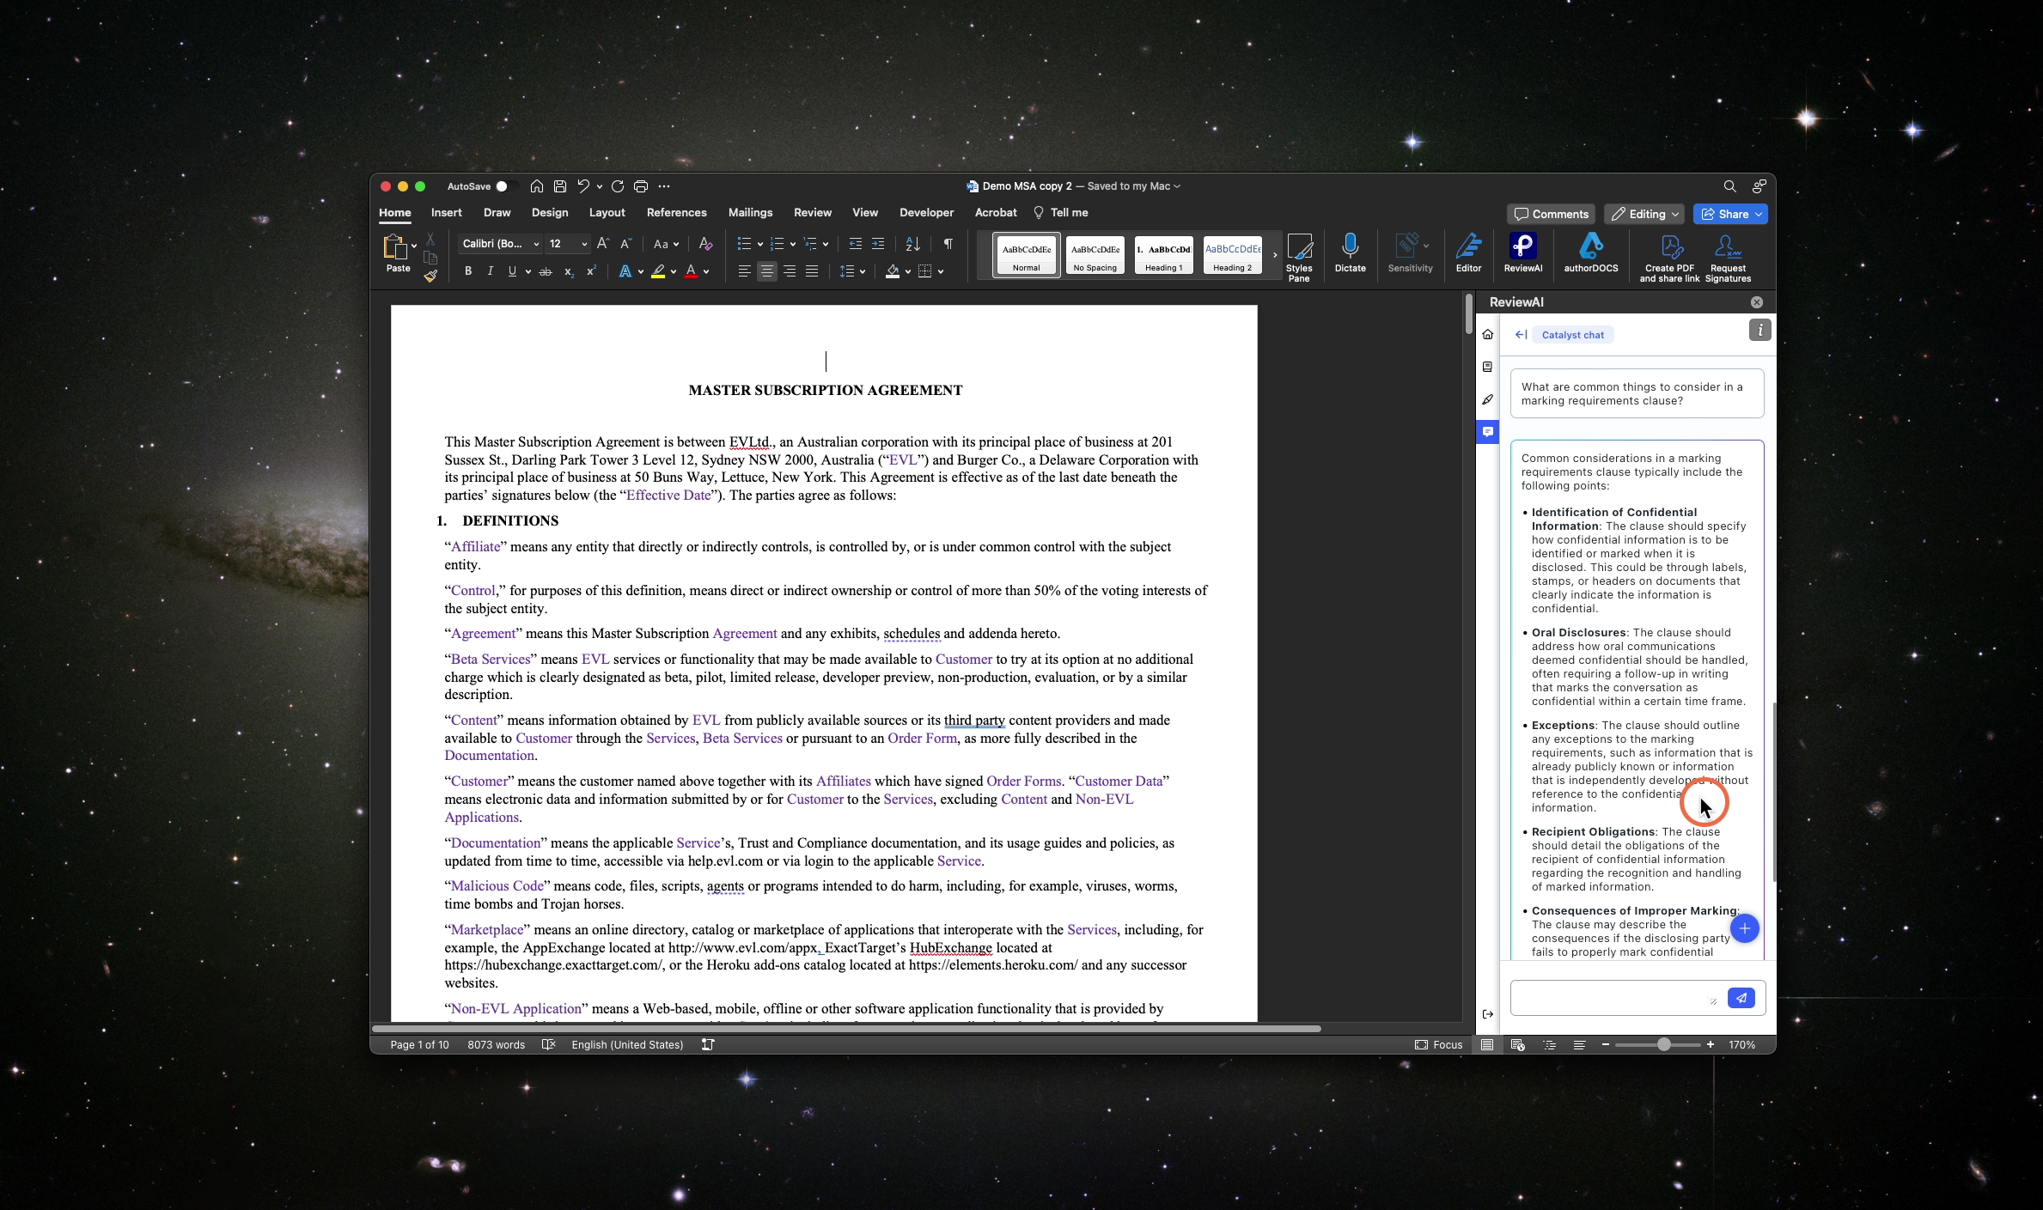Toggle Bold formatting
Image resolution: width=2043 pixels, height=1210 pixels.
pos(468,271)
